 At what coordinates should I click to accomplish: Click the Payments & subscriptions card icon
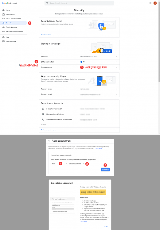[3, 31]
